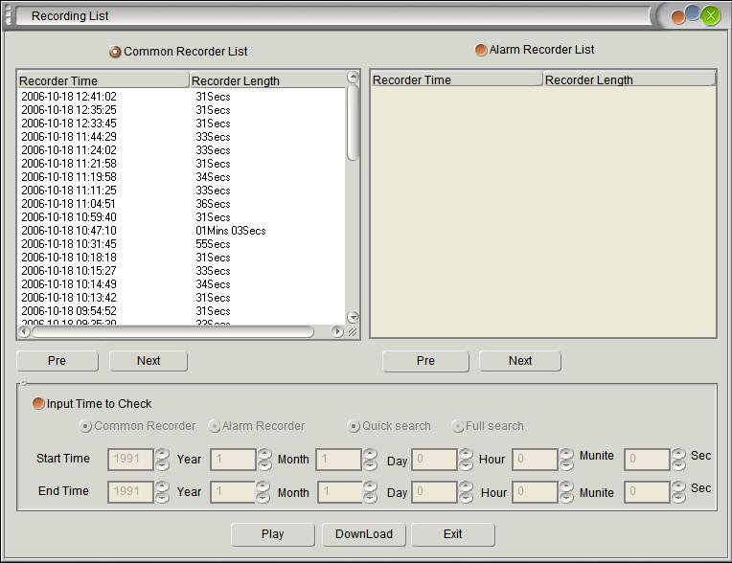Screen dimensions: 732x563
Task: Click Start Time day spinner
Action: click(x=370, y=460)
